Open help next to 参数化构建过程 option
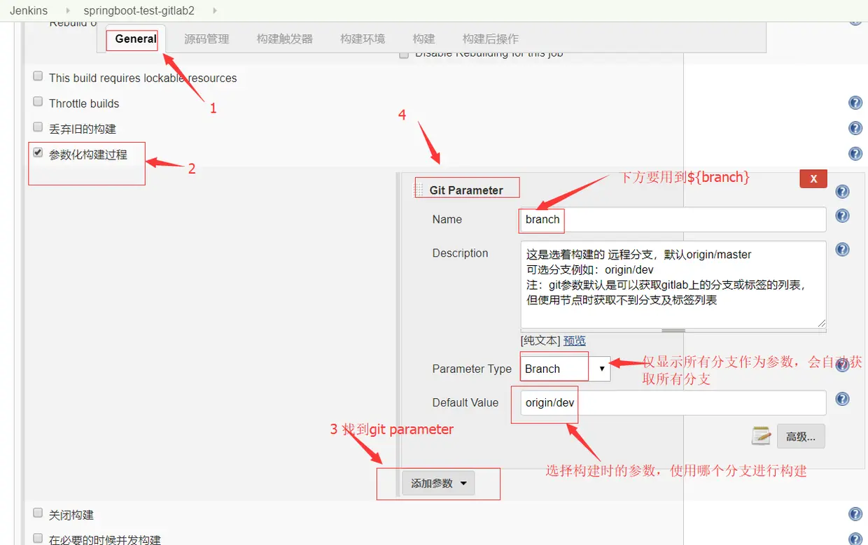Viewport: 868px width, 545px height. [x=855, y=153]
